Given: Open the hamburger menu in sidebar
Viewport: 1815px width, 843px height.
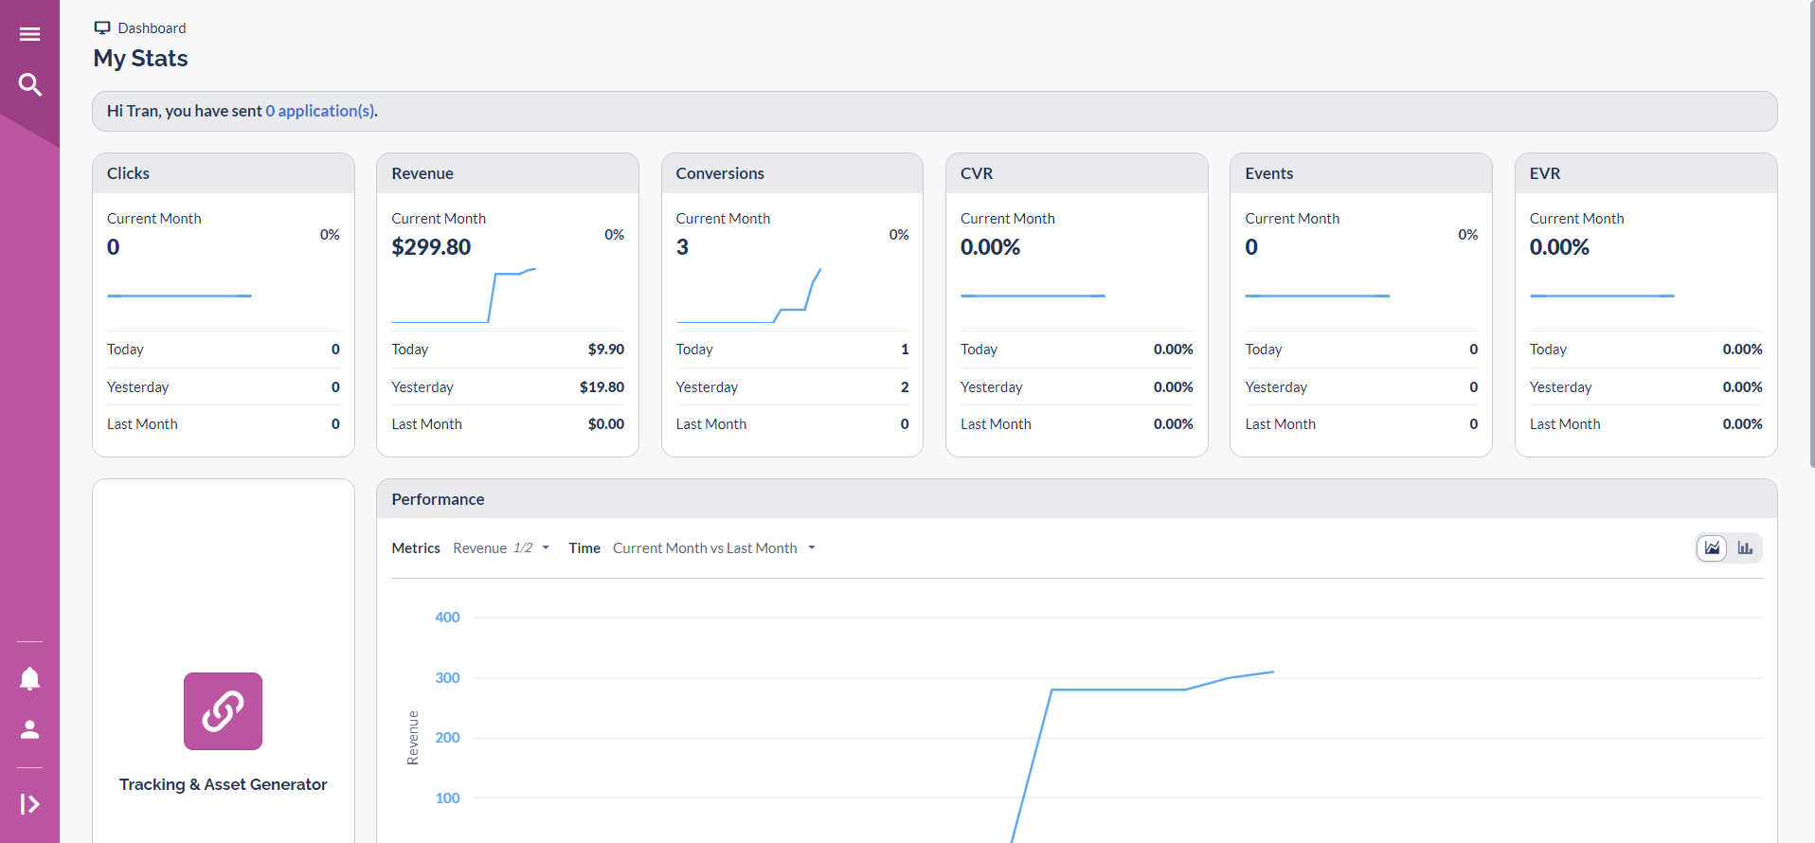Looking at the screenshot, I should (x=29, y=34).
